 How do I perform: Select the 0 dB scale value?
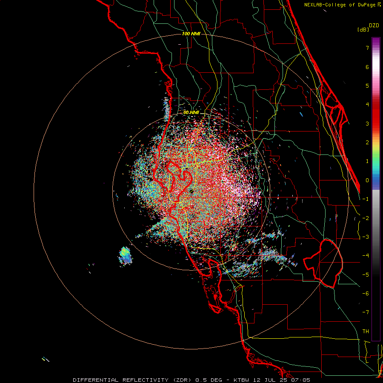click(x=367, y=180)
